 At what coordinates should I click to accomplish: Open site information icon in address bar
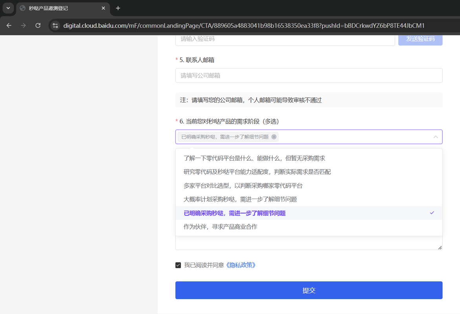pos(55,26)
